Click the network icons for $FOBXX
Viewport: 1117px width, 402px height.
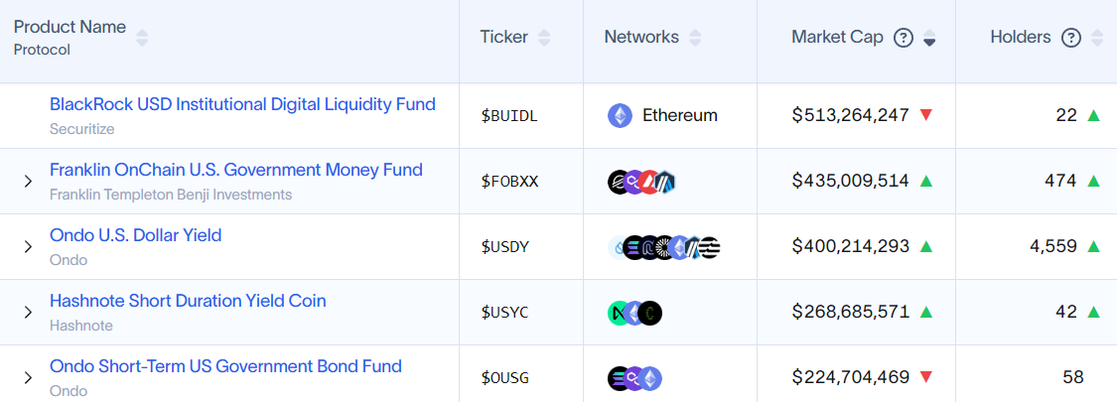click(x=641, y=182)
